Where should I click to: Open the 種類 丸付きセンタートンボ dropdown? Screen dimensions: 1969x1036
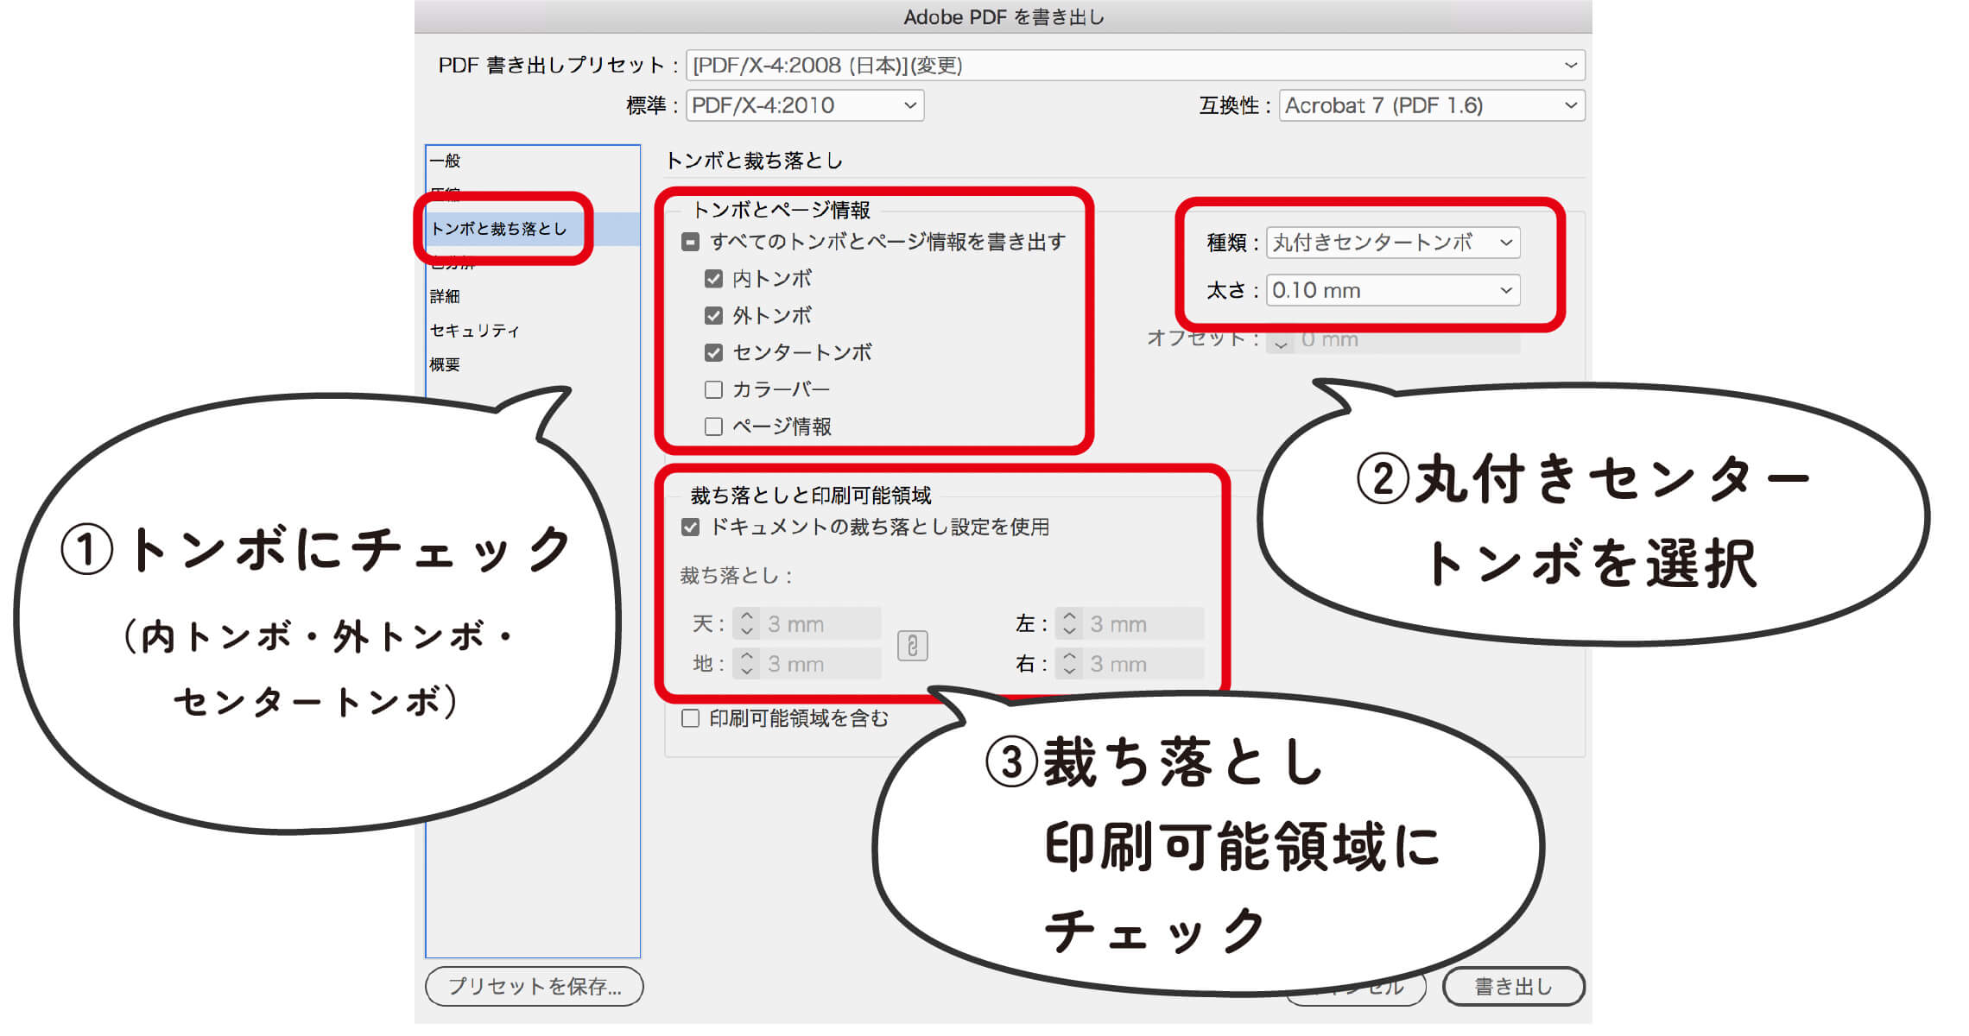pos(1393,243)
